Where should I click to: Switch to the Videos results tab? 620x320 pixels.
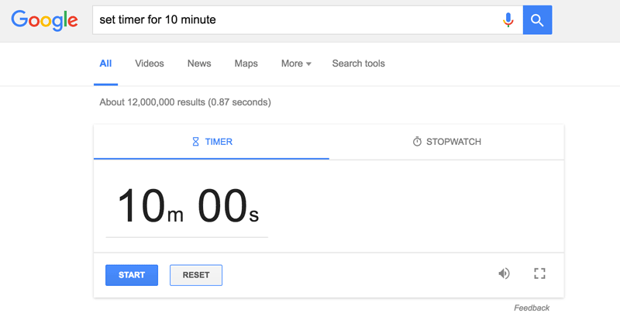[x=150, y=64]
